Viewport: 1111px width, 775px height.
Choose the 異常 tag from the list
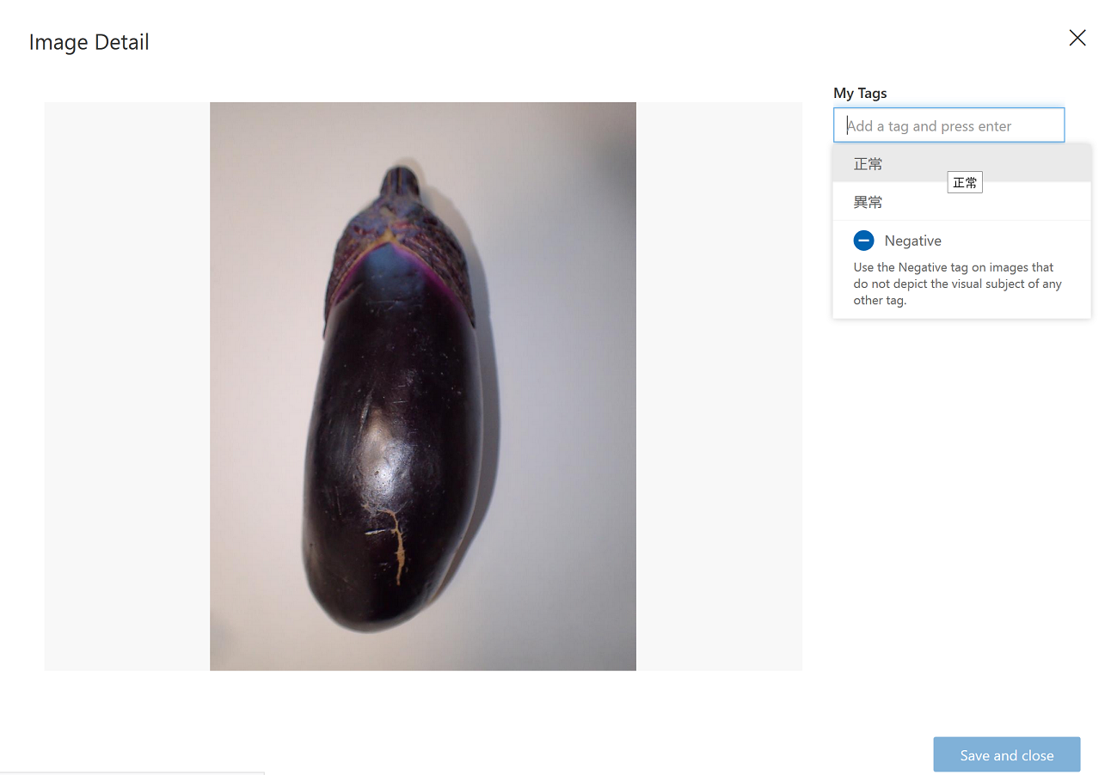[961, 202]
